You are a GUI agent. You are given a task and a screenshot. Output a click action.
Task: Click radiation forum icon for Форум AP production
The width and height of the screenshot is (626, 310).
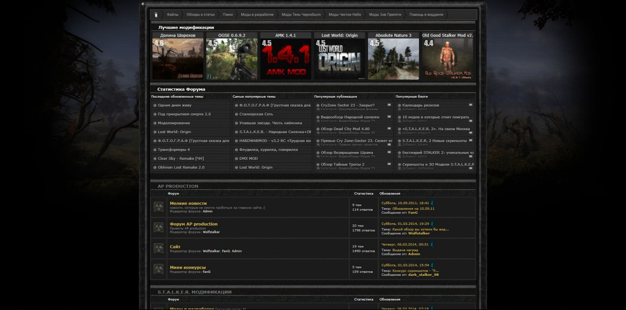pyautogui.click(x=159, y=227)
